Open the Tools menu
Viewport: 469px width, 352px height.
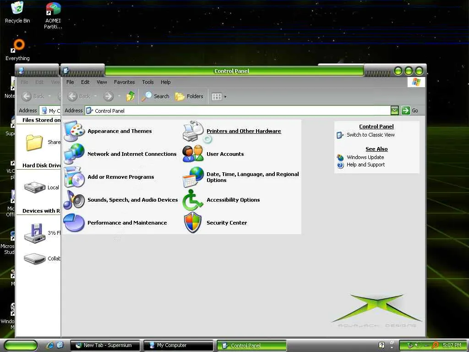click(148, 82)
